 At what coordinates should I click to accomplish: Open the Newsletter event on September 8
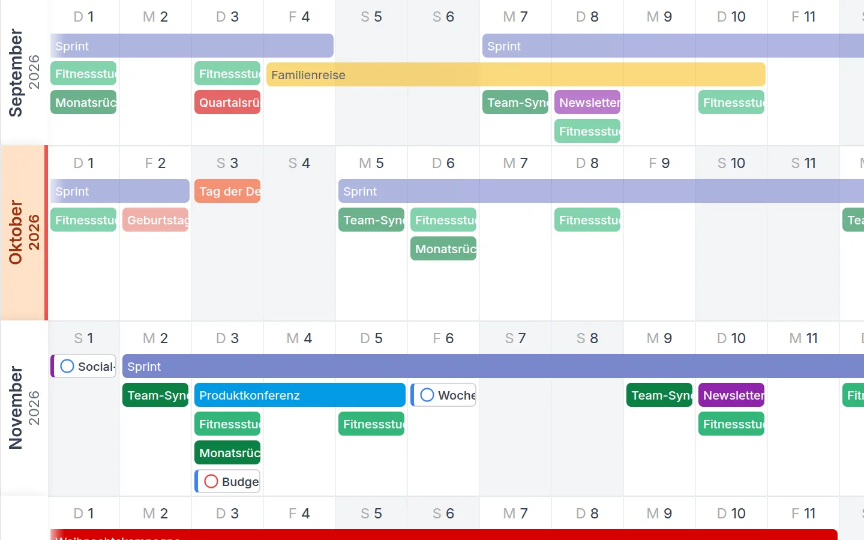point(587,102)
